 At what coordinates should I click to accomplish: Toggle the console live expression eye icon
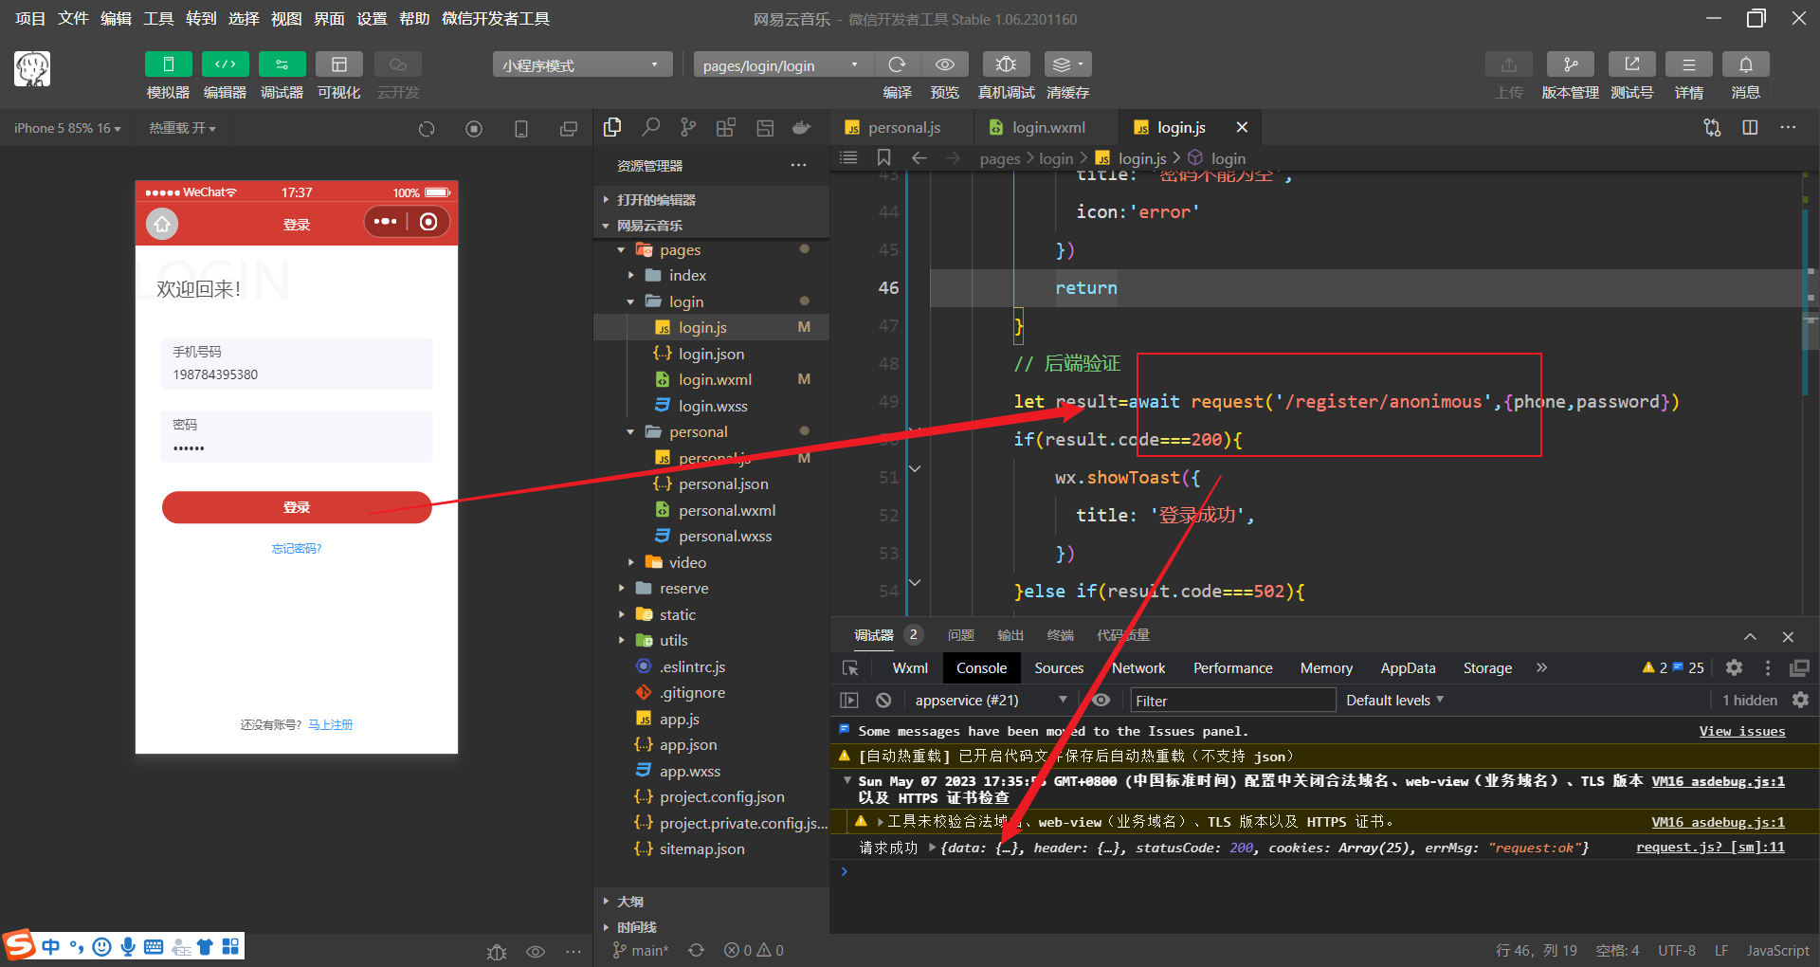click(1101, 700)
